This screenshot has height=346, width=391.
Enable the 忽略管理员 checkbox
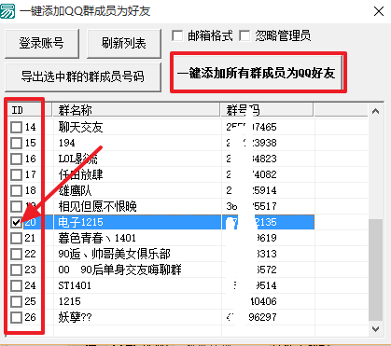click(244, 35)
